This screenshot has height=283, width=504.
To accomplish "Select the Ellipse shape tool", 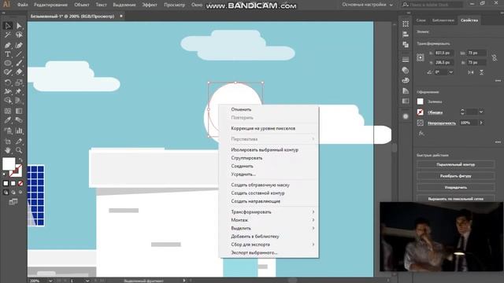I will tap(8, 63).
